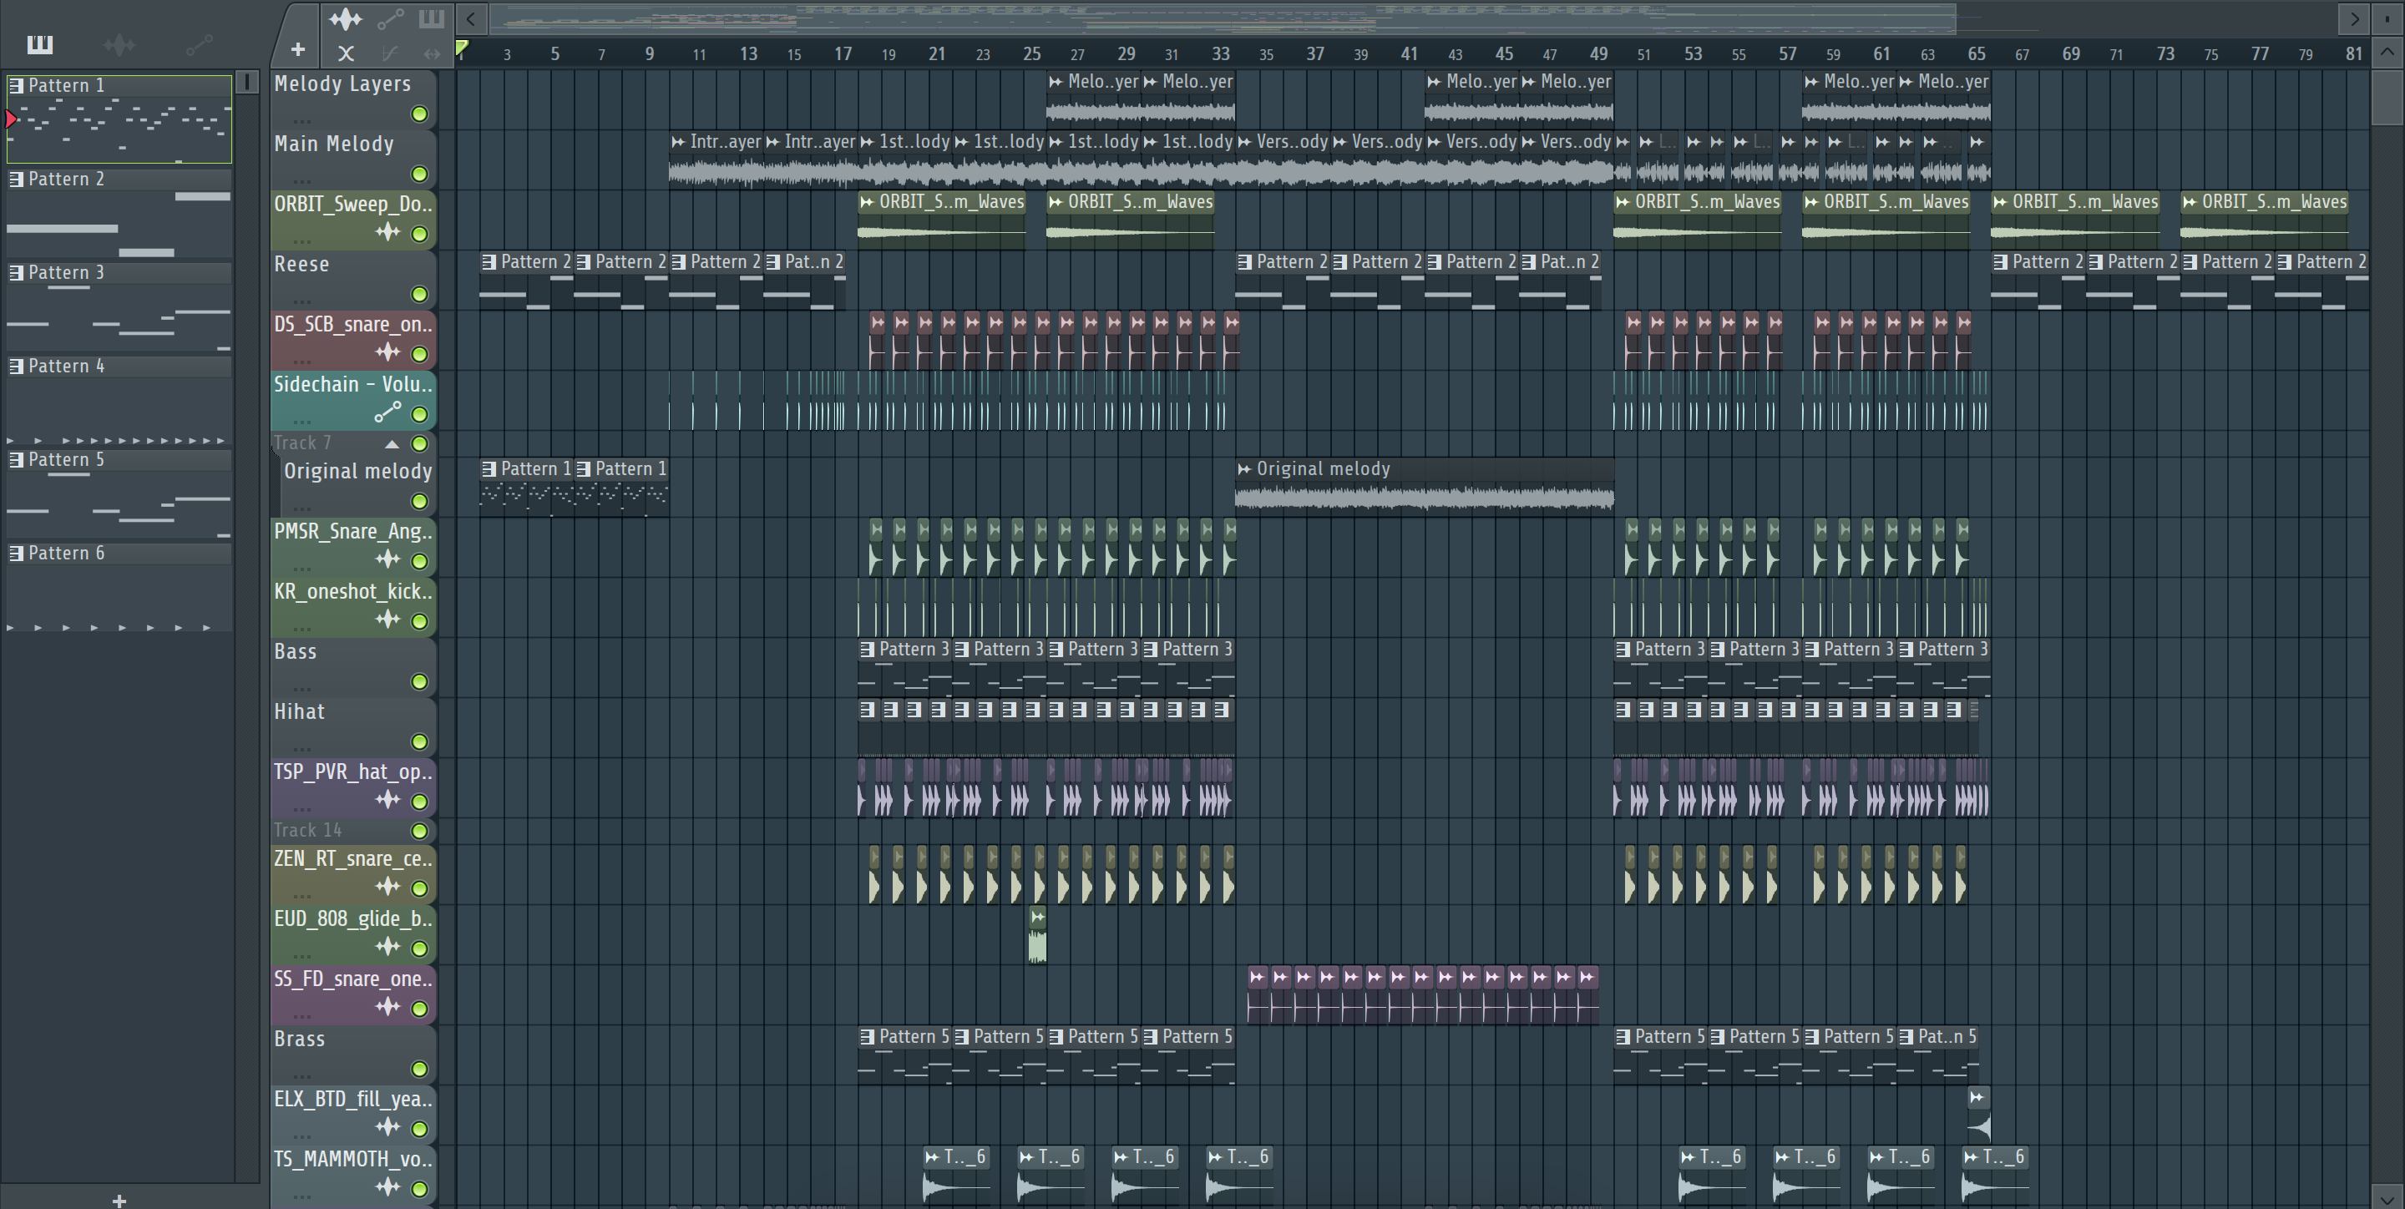
Task: Select Pattern 1 in the picker
Action: (x=119, y=119)
